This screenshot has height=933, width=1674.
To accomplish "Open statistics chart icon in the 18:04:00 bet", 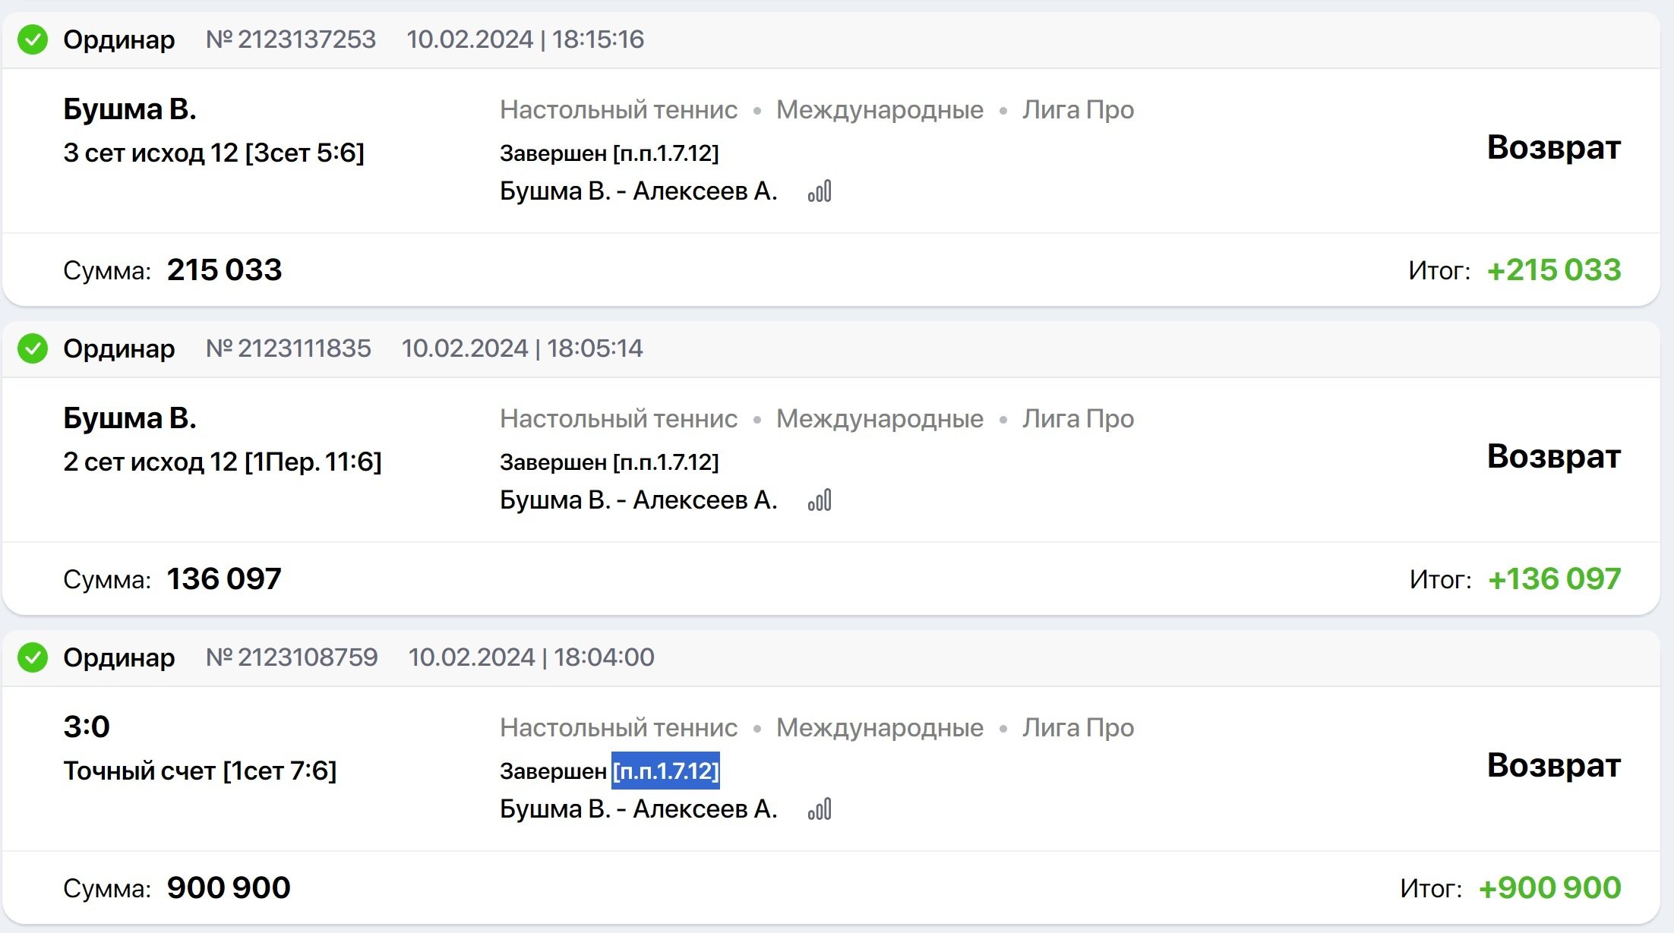I will coord(820,809).
